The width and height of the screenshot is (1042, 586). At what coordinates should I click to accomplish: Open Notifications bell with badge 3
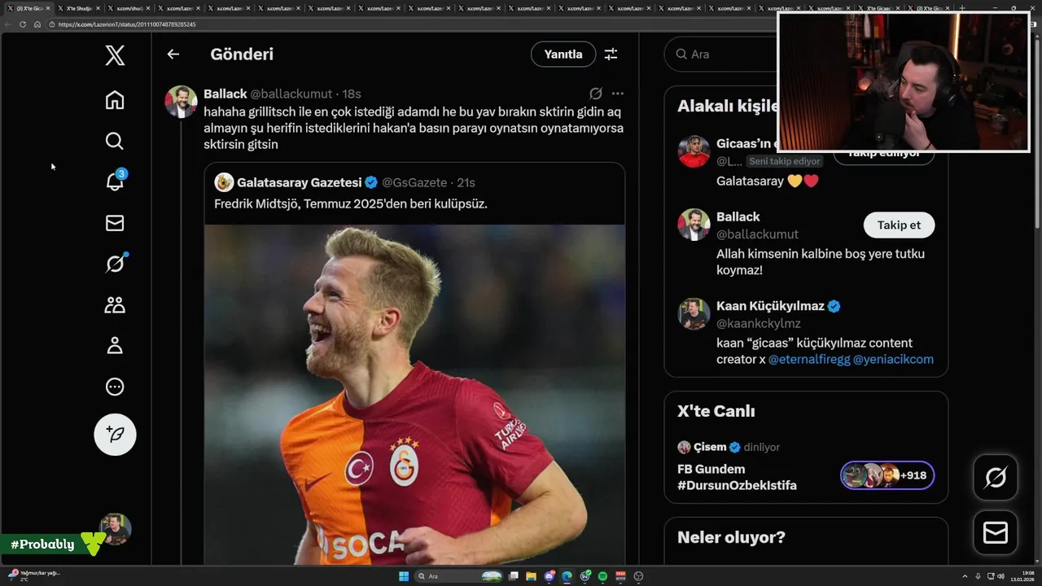coord(115,181)
